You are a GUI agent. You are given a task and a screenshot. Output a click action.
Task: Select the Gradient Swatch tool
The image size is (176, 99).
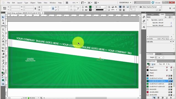point(3,54)
